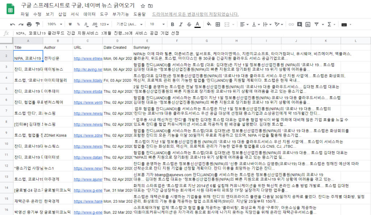The height and width of the screenshot is (215, 371).
Task: Click the Undo icon
Action: pyautogui.click(x=13, y=24)
